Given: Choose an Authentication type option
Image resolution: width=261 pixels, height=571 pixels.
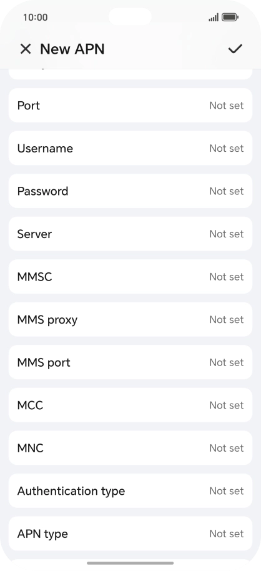Looking at the screenshot, I should [130, 490].
